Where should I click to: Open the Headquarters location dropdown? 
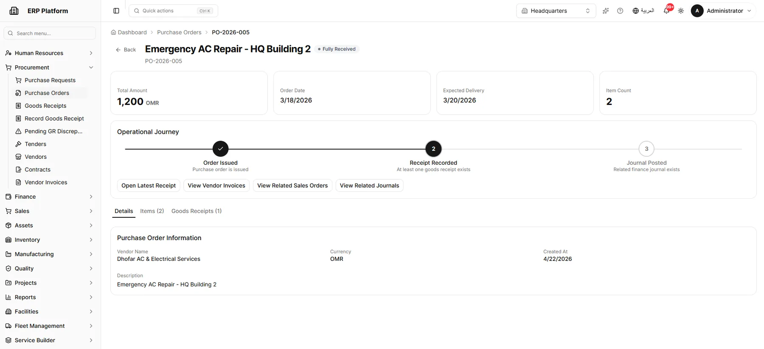tap(556, 11)
